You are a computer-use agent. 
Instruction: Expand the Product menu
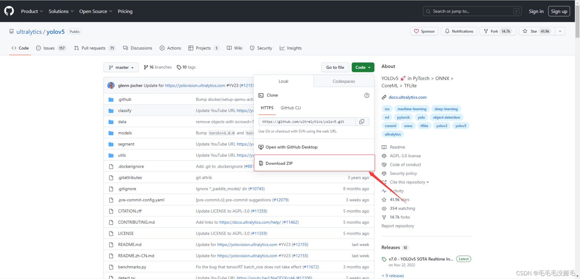point(32,11)
